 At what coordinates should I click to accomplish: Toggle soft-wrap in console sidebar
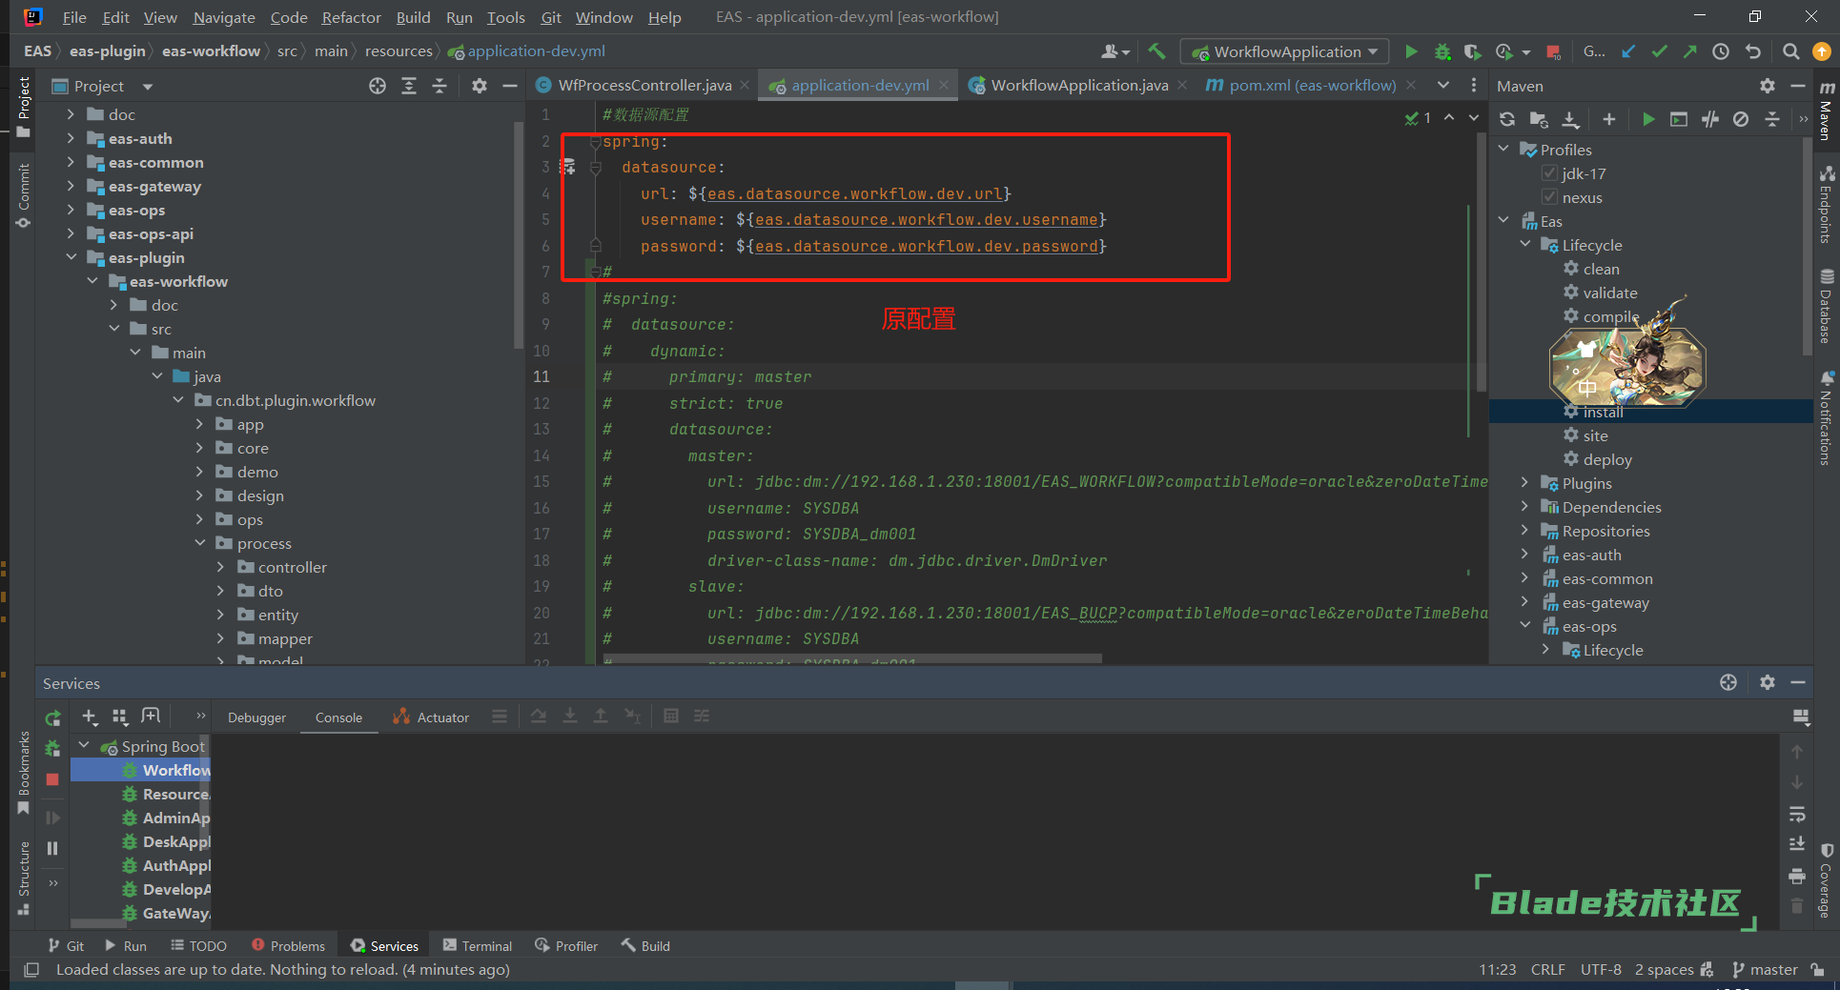click(1797, 814)
